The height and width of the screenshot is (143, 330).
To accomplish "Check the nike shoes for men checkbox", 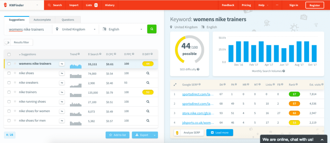I will [x=9, y=121].
